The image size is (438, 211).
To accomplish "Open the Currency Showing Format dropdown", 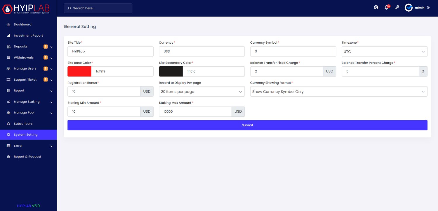I will point(339,92).
